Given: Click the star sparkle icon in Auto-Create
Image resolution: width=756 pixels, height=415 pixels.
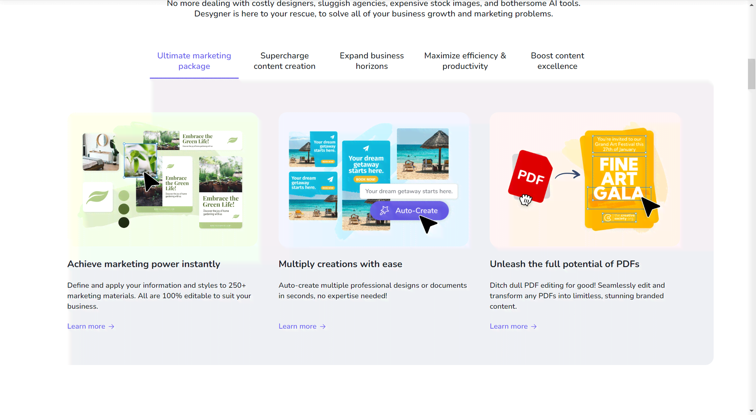Looking at the screenshot, I should pyautogui.click(x=384, y=210).
